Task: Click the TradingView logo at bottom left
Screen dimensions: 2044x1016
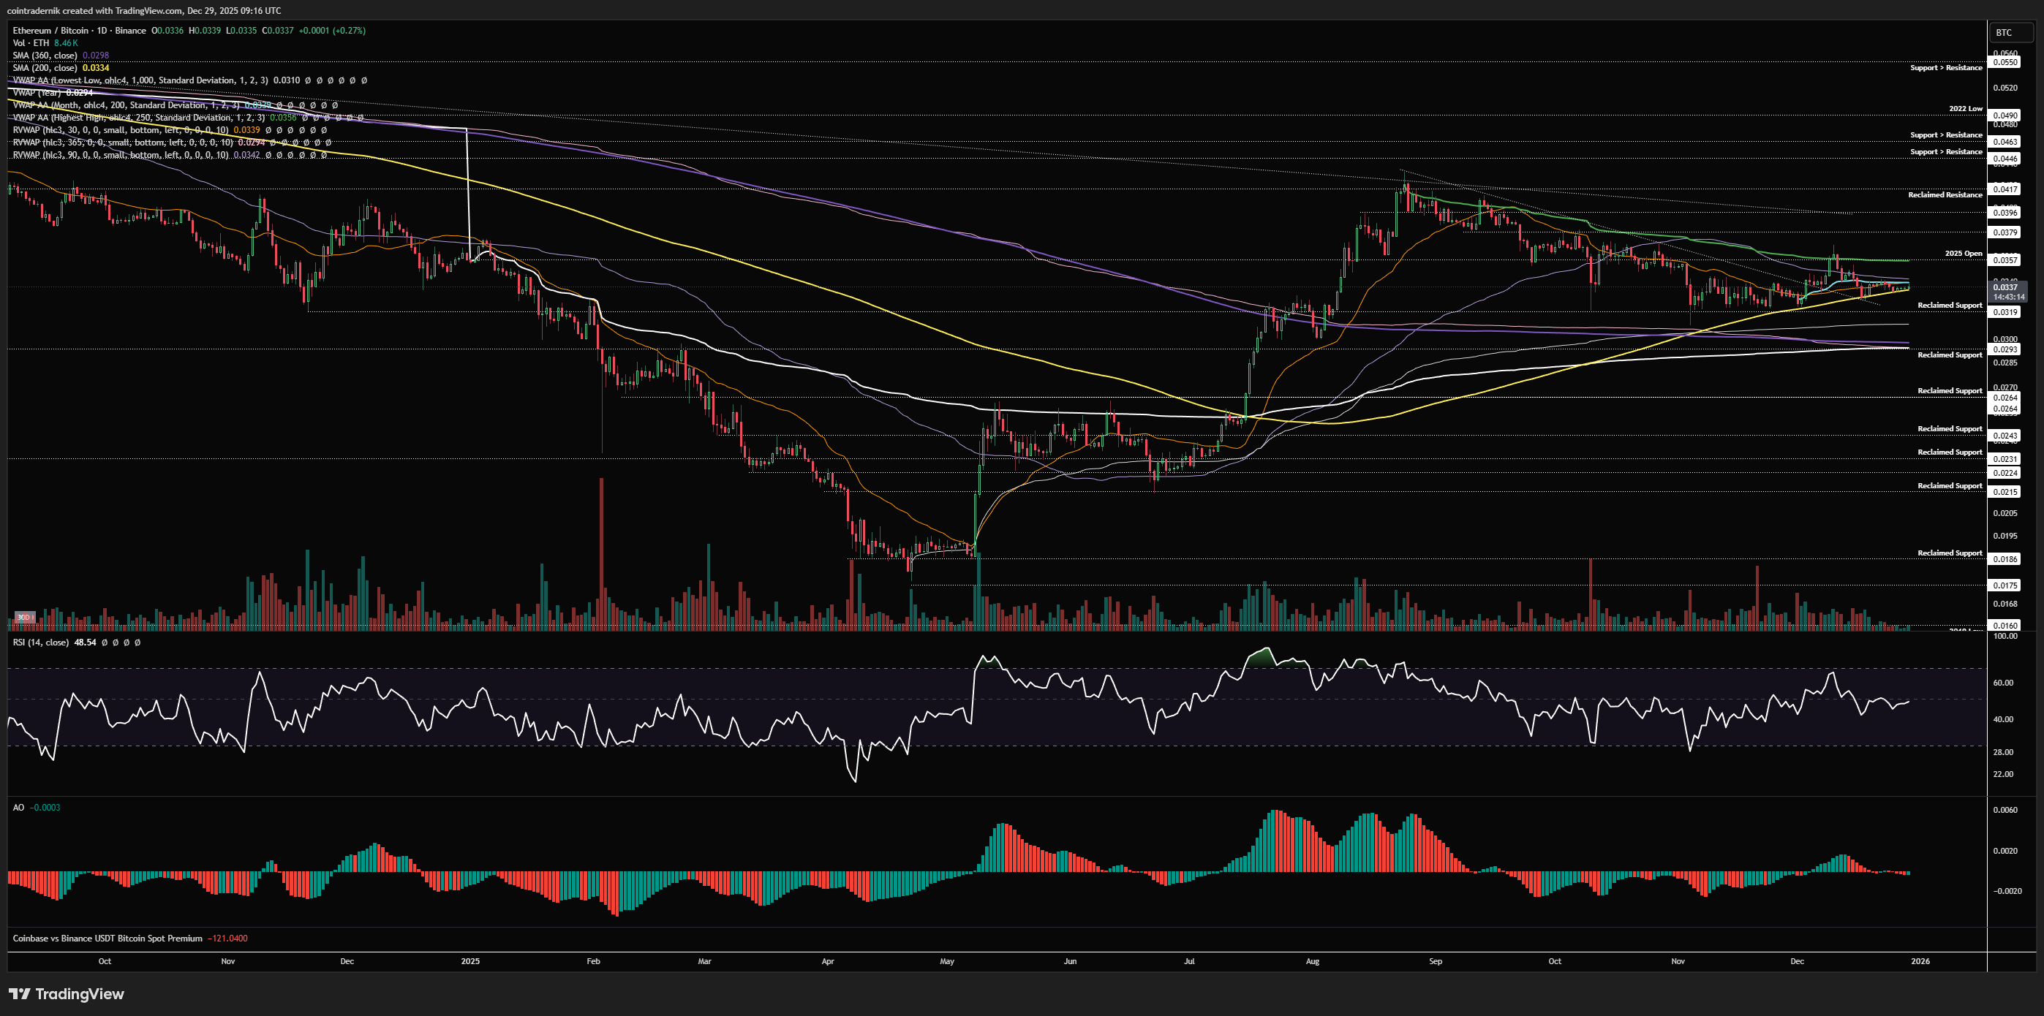Action: coord(67,994)
